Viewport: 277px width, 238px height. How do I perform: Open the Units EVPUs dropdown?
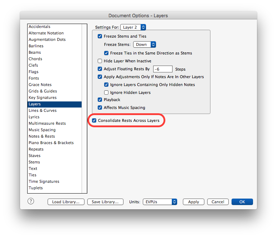(160, 202)
